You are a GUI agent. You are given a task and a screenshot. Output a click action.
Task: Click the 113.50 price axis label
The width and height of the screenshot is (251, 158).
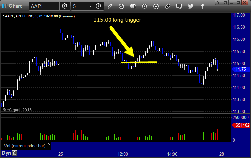click(x=239, y=99)
